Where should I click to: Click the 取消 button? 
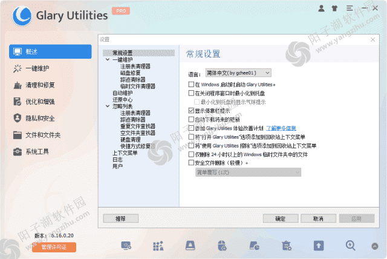tap(318, 218)
